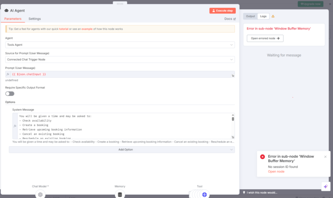Click System Message scroll up arrow
333x198 pixels.
pos(233,115)
